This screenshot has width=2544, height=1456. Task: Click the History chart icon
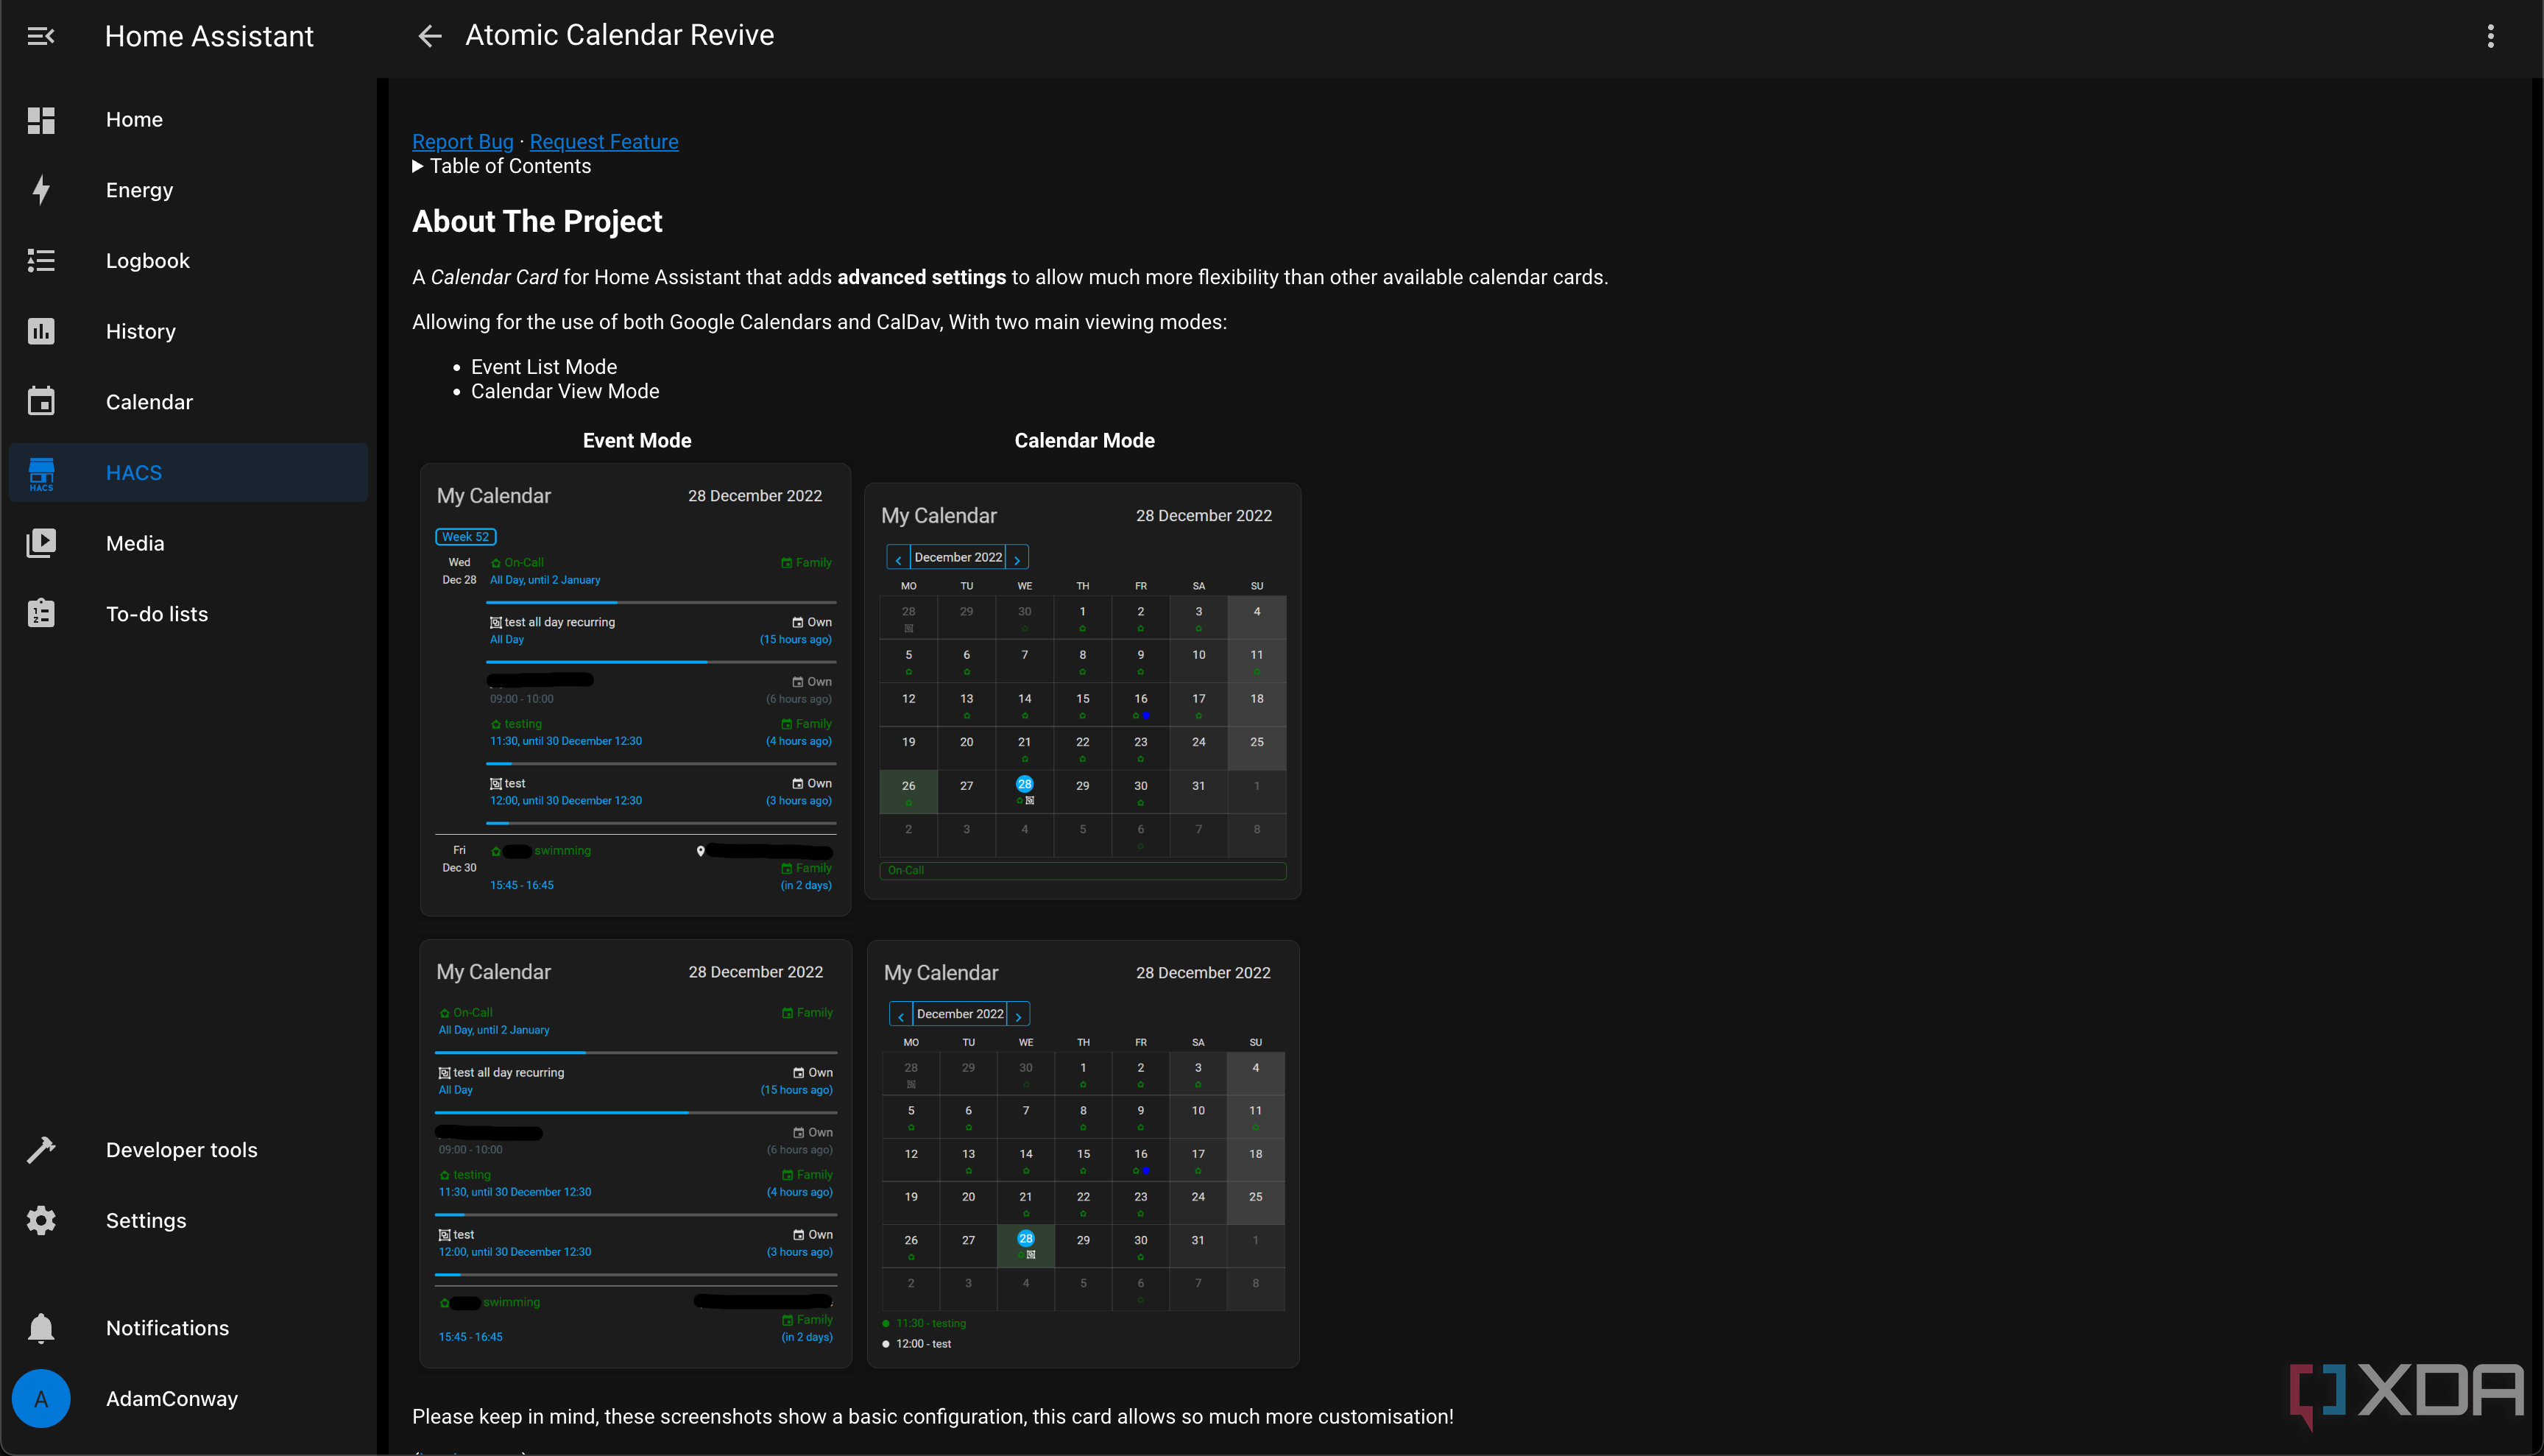point(41,331)
